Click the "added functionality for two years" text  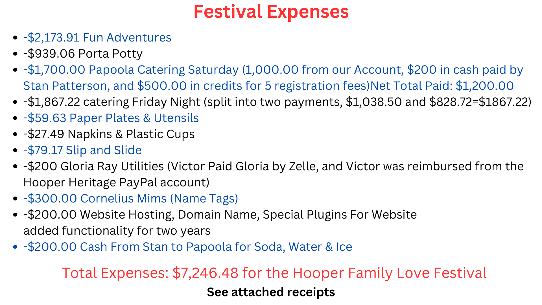[x=117, y=231]
